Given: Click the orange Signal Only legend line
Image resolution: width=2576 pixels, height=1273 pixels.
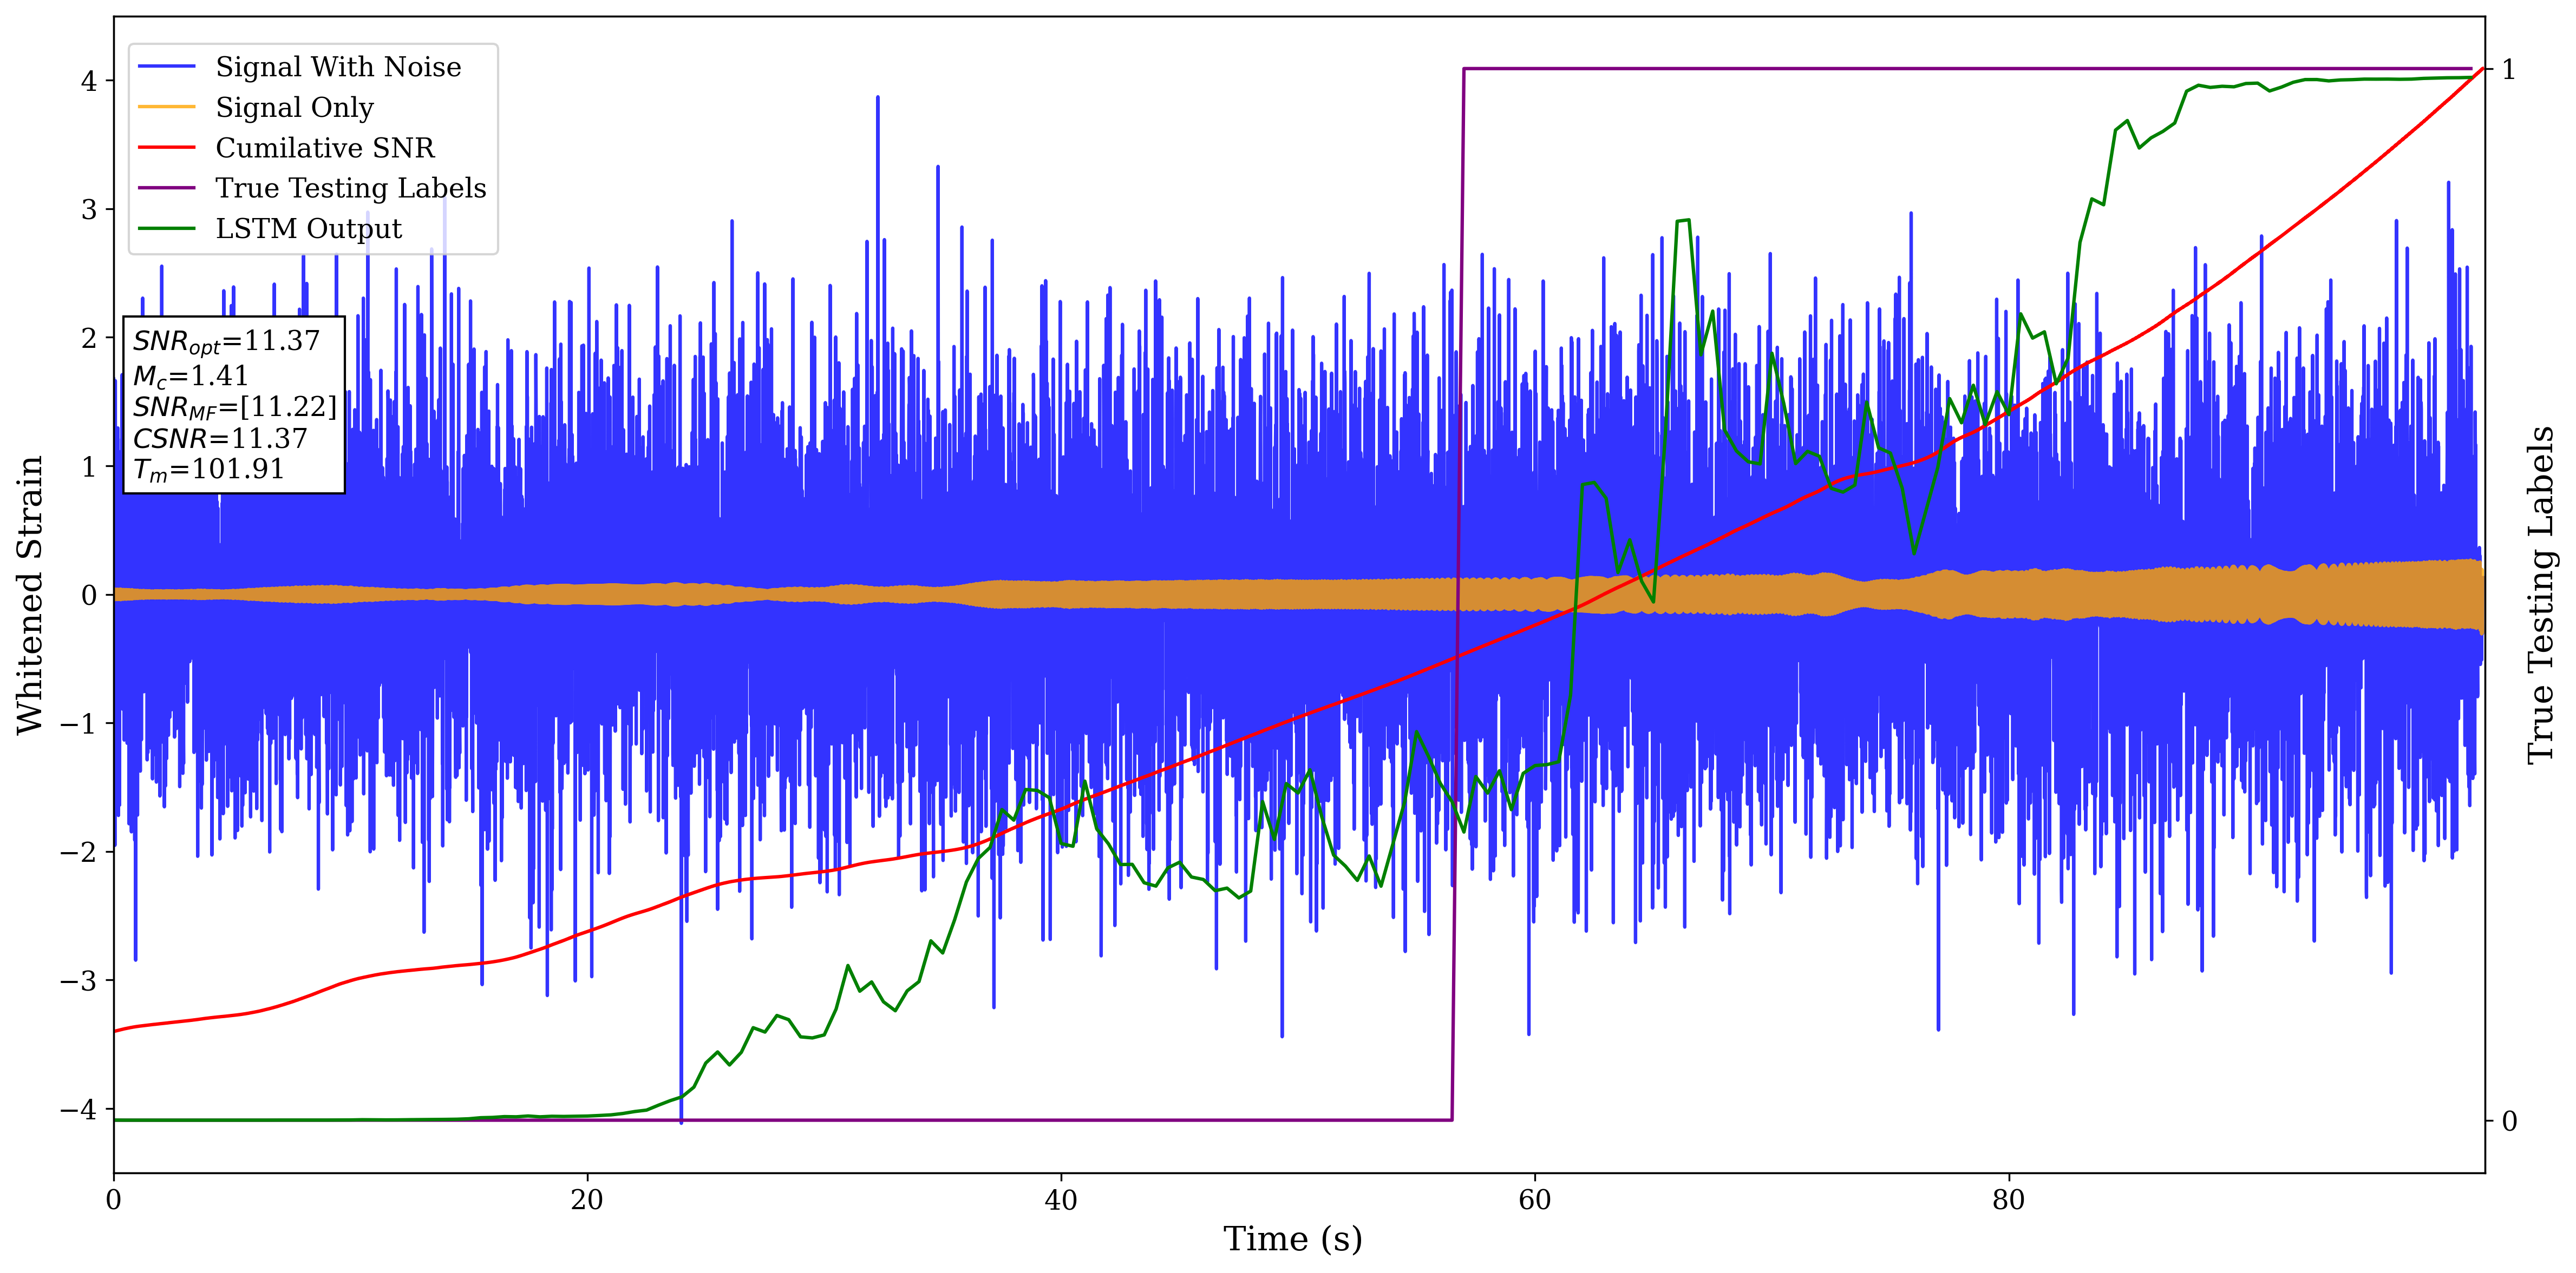Looking at the screenshot, I should (x=167, y=107).
